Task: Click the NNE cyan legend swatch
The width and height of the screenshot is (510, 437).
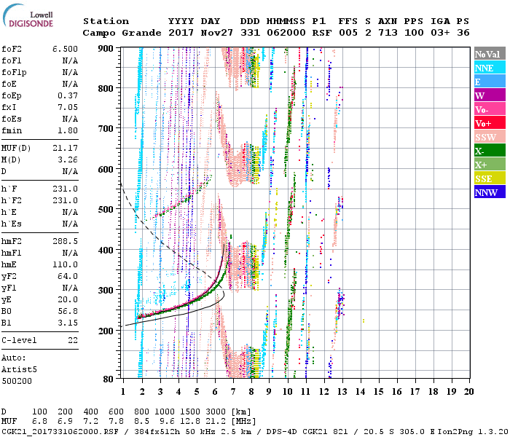Action: click(x=487, y=68)
